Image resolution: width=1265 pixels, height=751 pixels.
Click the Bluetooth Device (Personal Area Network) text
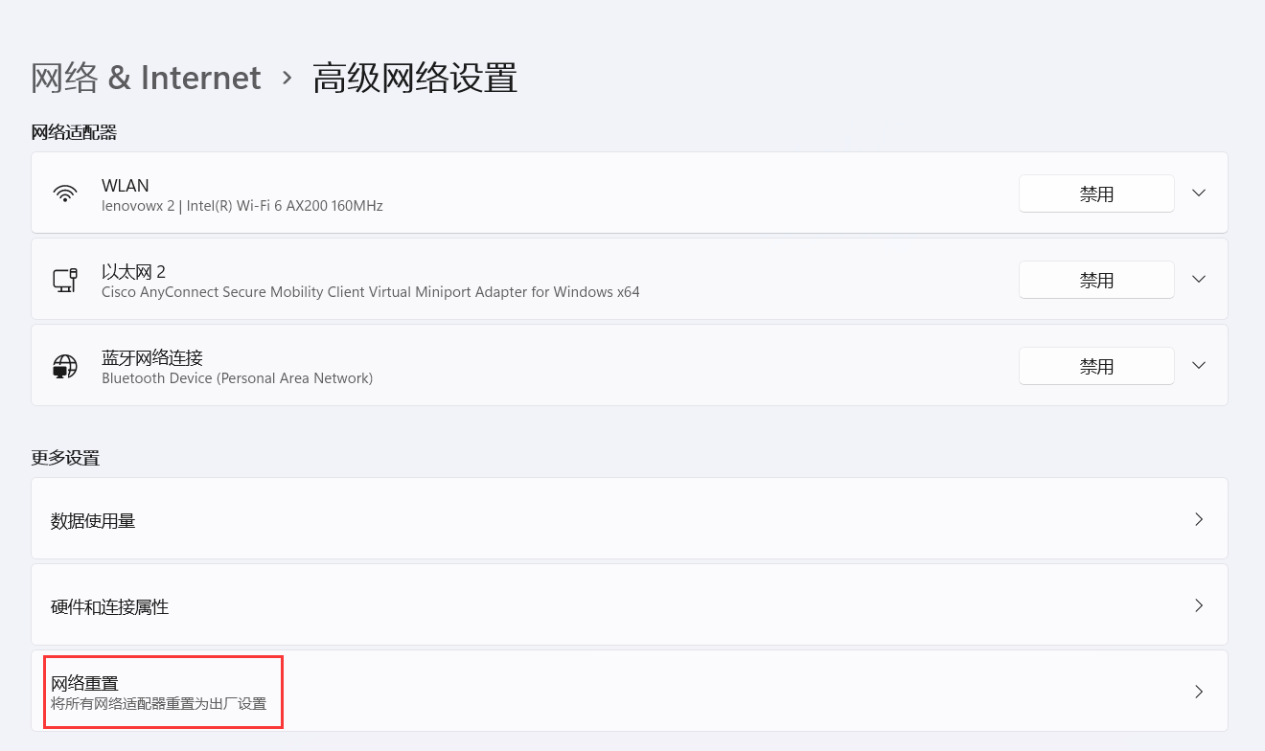click(x=238, y=378)
